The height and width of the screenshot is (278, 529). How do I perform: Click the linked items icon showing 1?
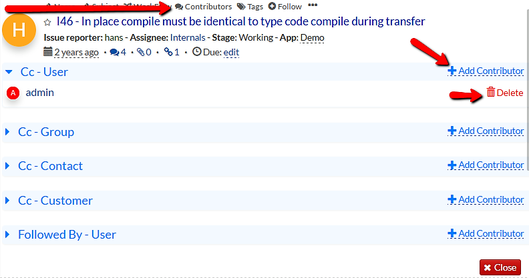[172, 52]
